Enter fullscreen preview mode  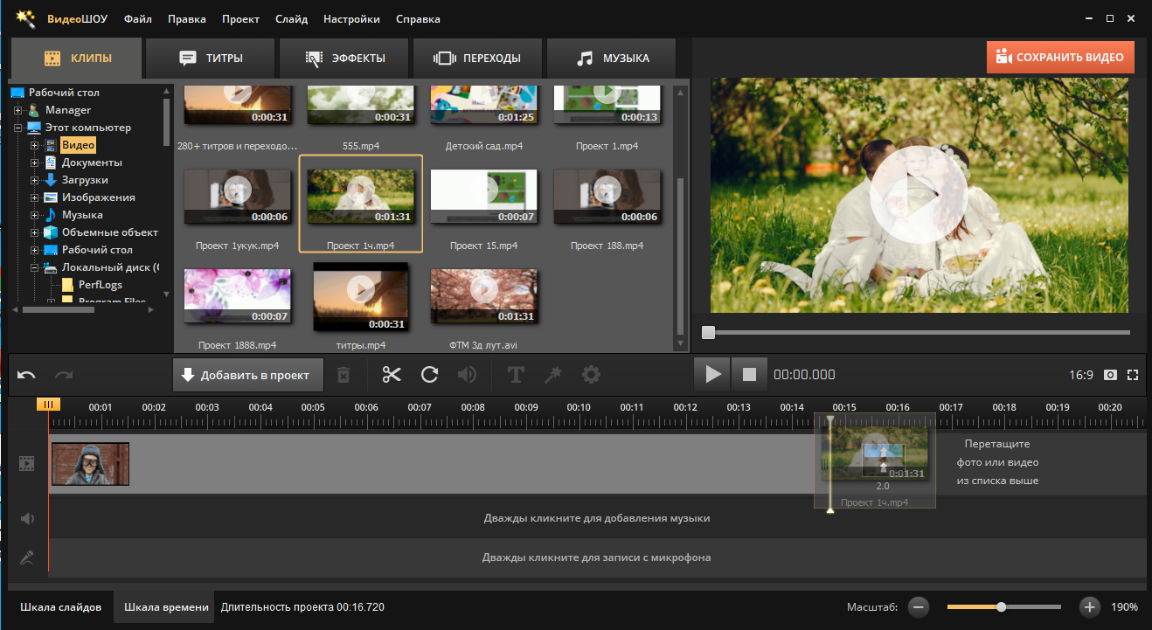coord(1133,375)
